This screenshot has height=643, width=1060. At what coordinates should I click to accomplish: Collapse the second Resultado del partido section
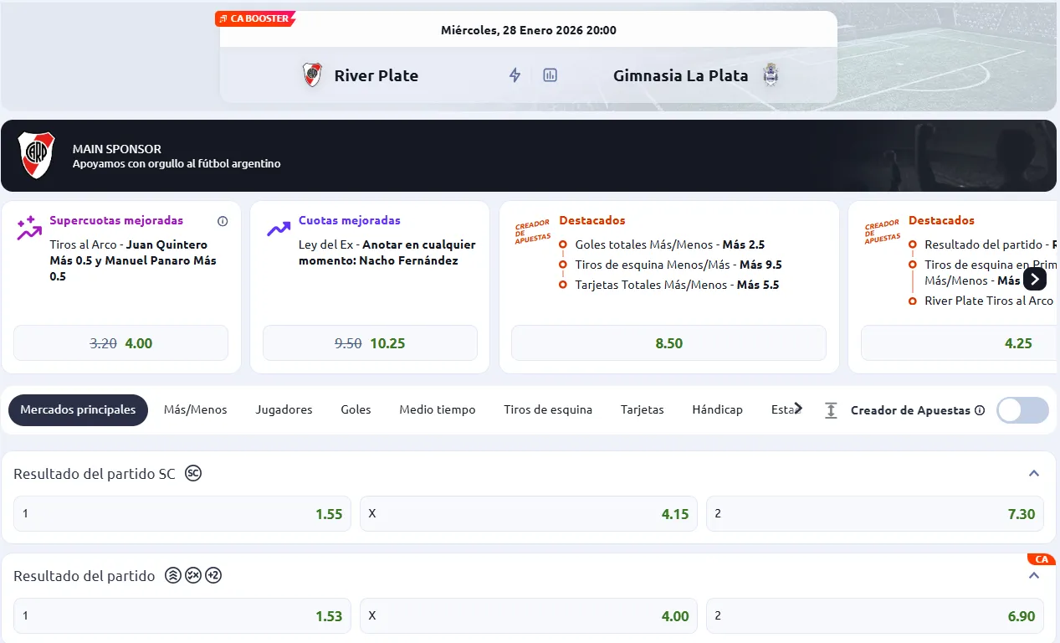point(1034,576)
